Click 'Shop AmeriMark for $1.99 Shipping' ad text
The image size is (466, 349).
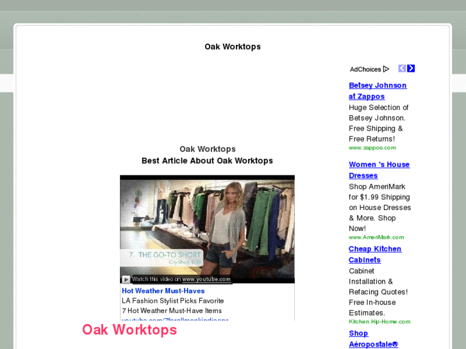point(379,192)
